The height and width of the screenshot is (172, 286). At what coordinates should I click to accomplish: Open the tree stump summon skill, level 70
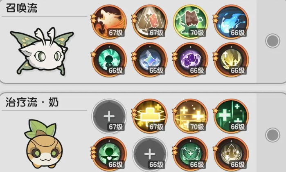pyautogui.click(x=190, y=22)
